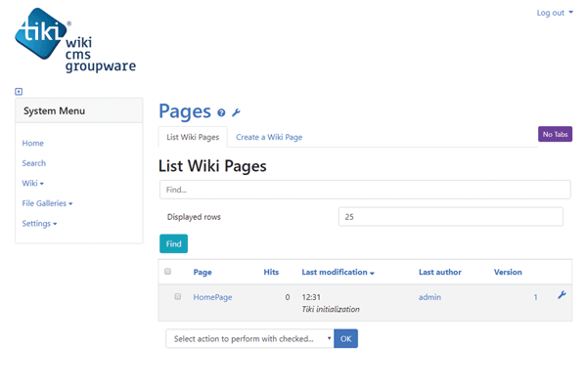Viewport: 587px width, 391px height.
Task: Click the Displayed rows field showing 25
Action: click(x=450, y=217)
